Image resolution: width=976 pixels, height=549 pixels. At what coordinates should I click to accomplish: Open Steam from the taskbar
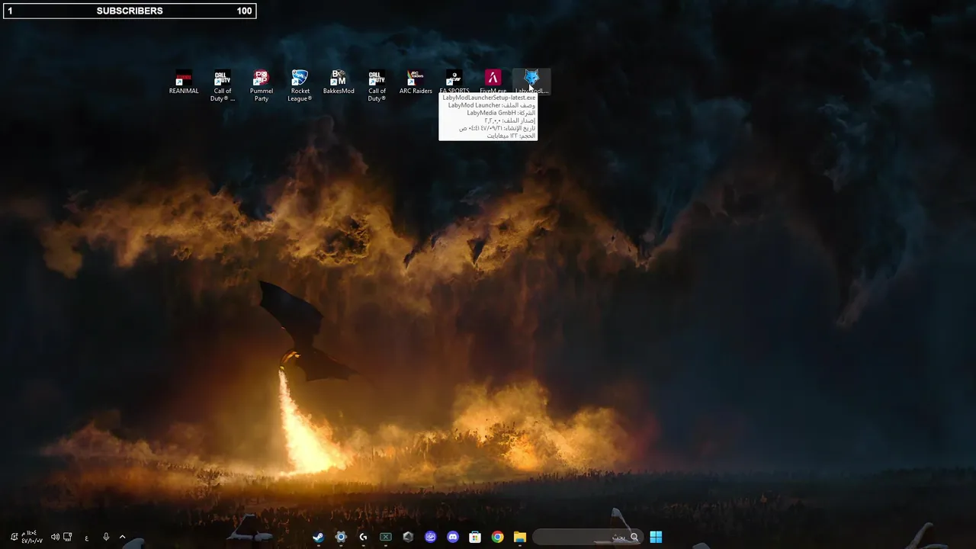click(x=318, y=537)
